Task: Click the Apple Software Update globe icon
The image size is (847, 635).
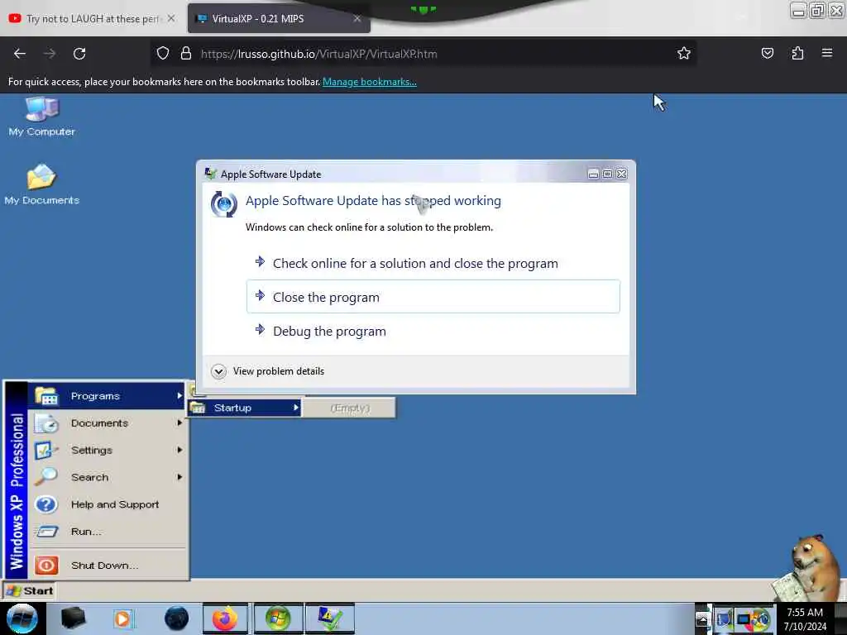Action: [x=223, y=203]
